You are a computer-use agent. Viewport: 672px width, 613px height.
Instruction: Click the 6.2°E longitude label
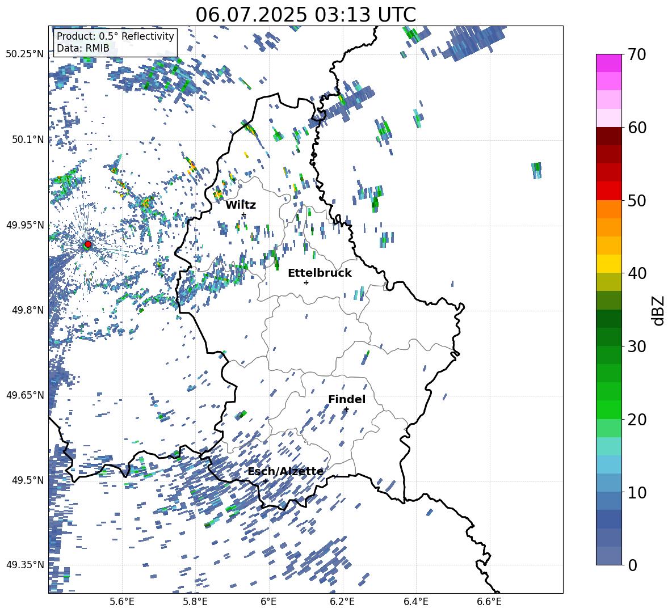[342, 602]
